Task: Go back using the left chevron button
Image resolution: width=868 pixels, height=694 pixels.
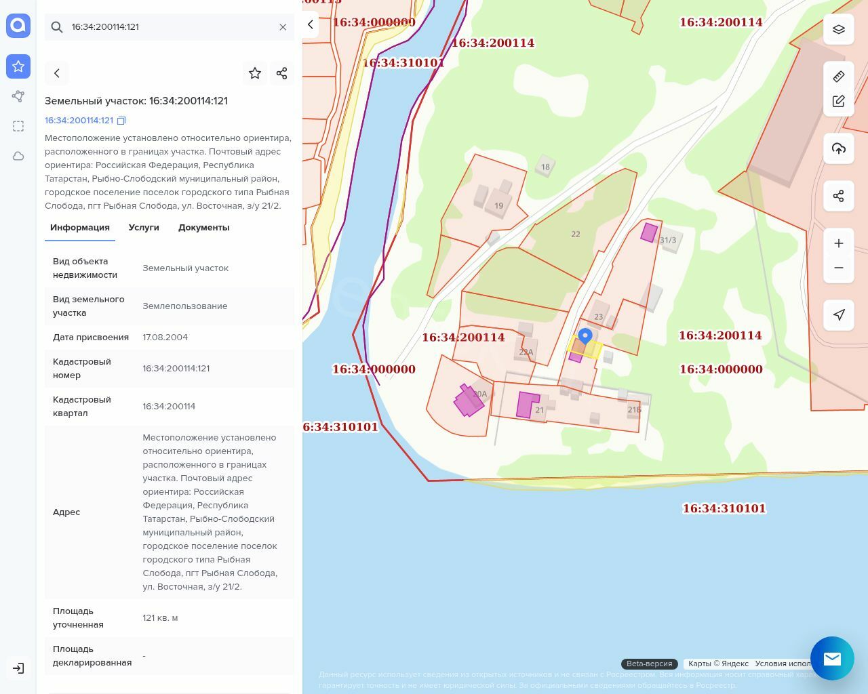Action: coord(57,73)
